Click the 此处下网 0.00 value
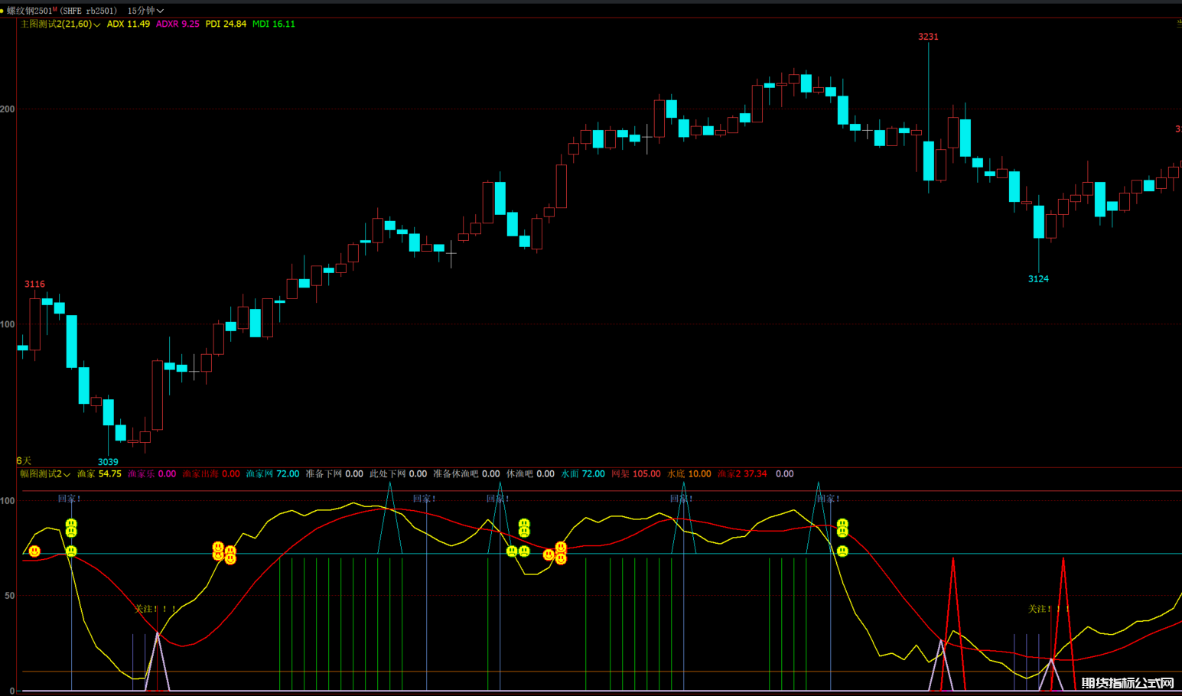This screenshot has height=696, width=1182. pyautogui.click(x=398, y=474)
